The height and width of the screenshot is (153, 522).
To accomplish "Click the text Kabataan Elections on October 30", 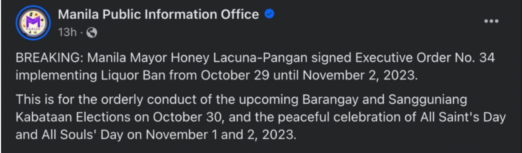I will (x=119, y=118).
